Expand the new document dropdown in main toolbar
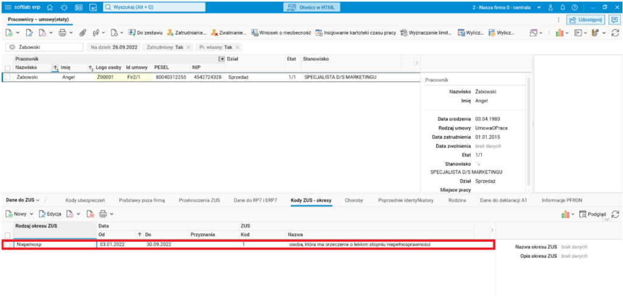 tap(18, 33)
